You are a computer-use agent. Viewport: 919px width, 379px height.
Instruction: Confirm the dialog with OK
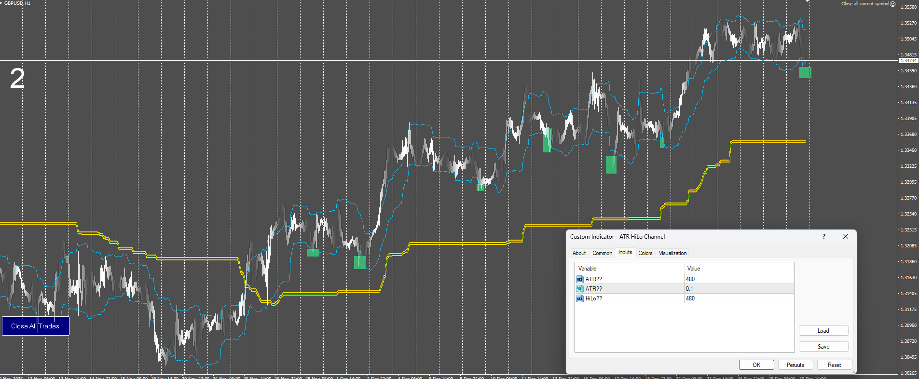pyautogui.click(x=756, y=365)
